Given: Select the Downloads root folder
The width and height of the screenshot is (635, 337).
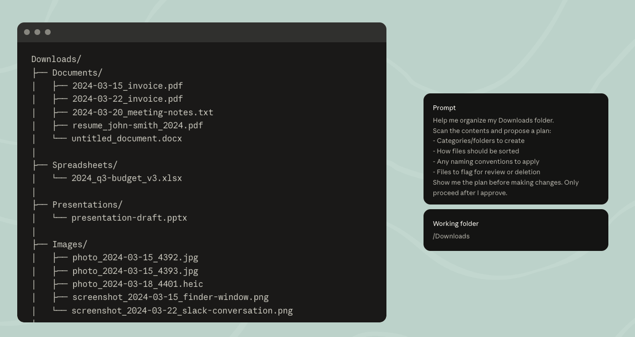Looking at the screenshot, I should [x=55, y=59].
